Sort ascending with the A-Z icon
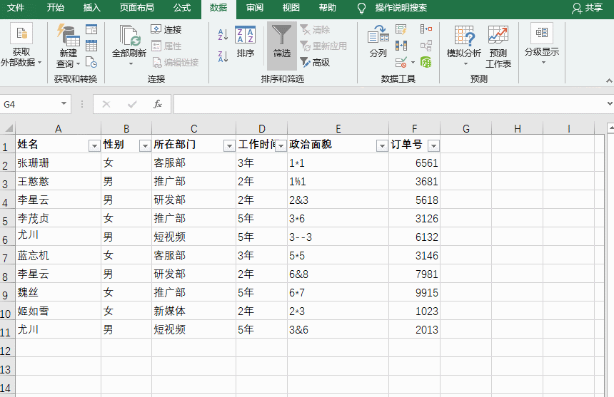The height and width of the screenshot is (397, 614). click(x=223, y=34)
